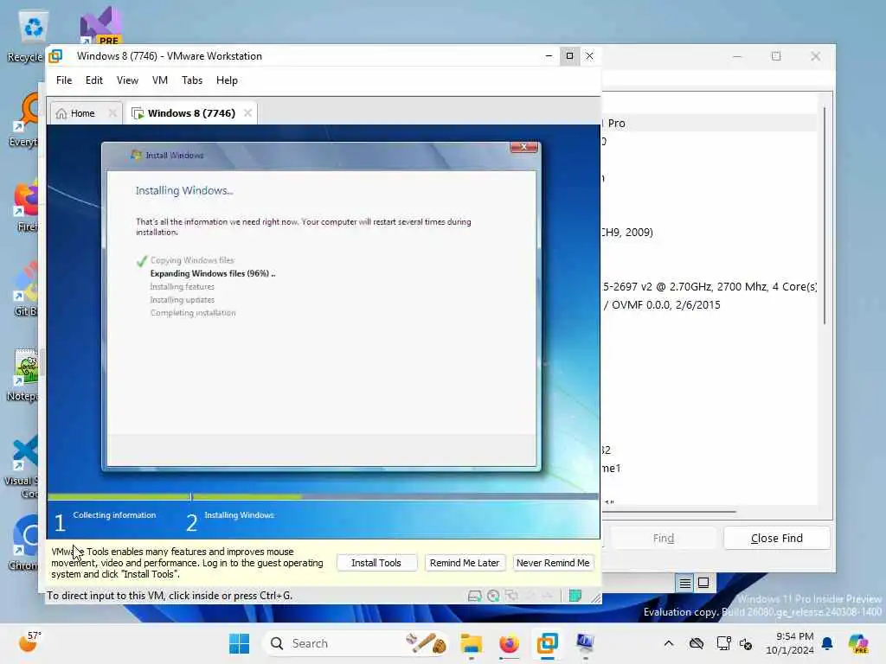Click the network adapter status icon
The image size is (886, 664).
click(x=512, y=596)
